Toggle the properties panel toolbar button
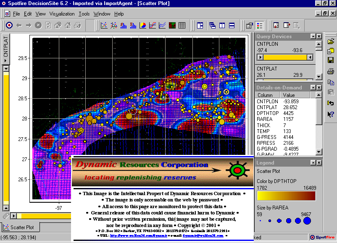The height and width of the screenshot is (243, 337). click(x=250, y=26)
